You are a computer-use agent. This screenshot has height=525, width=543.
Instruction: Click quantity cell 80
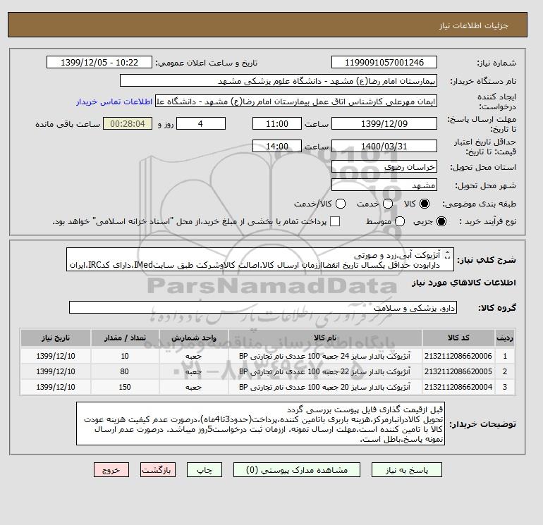(125, 371)
